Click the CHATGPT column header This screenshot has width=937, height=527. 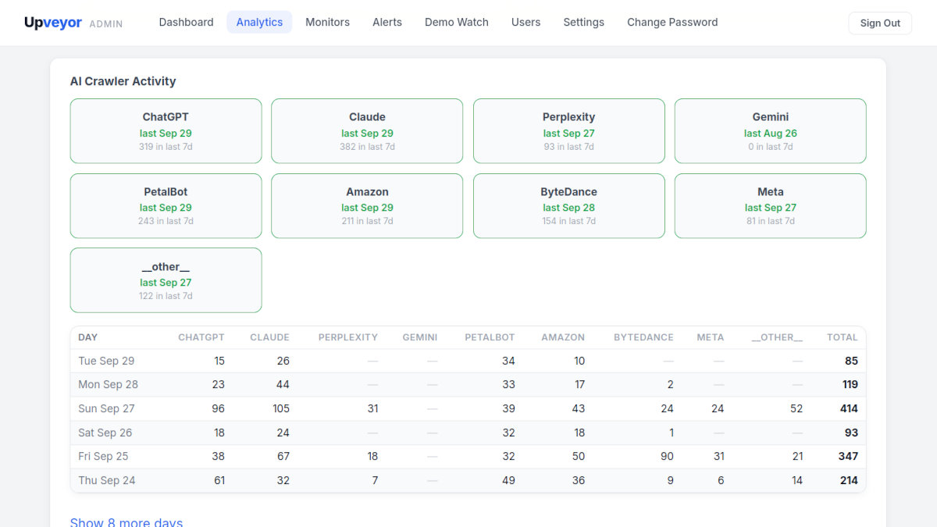coord(201,337)
